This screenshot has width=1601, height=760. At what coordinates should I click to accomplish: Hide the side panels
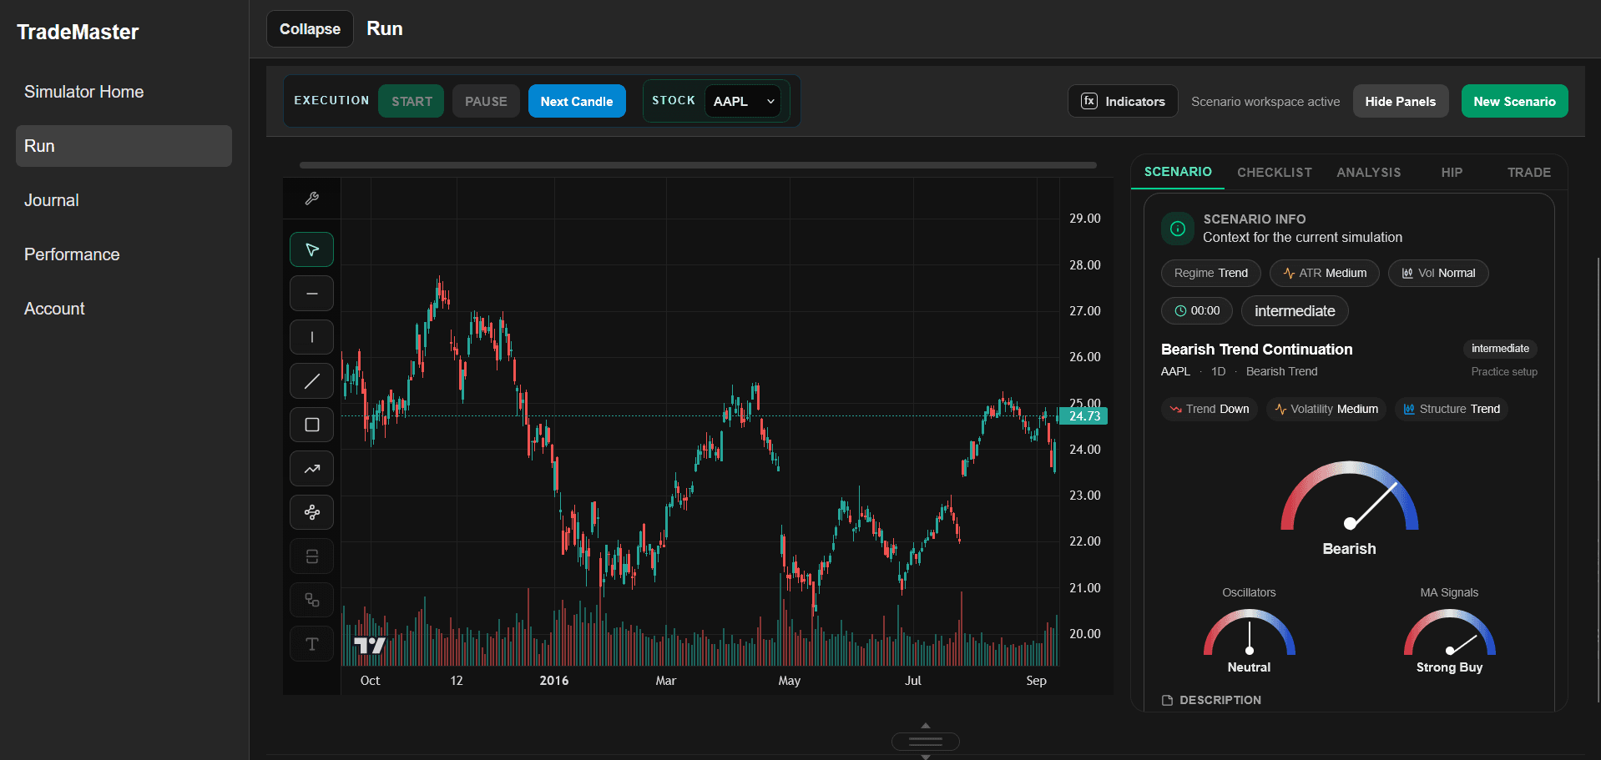[x=1401, y=101]
